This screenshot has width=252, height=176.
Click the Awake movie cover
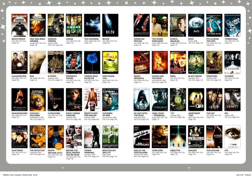pyautogui.click(x=74, y=25)
